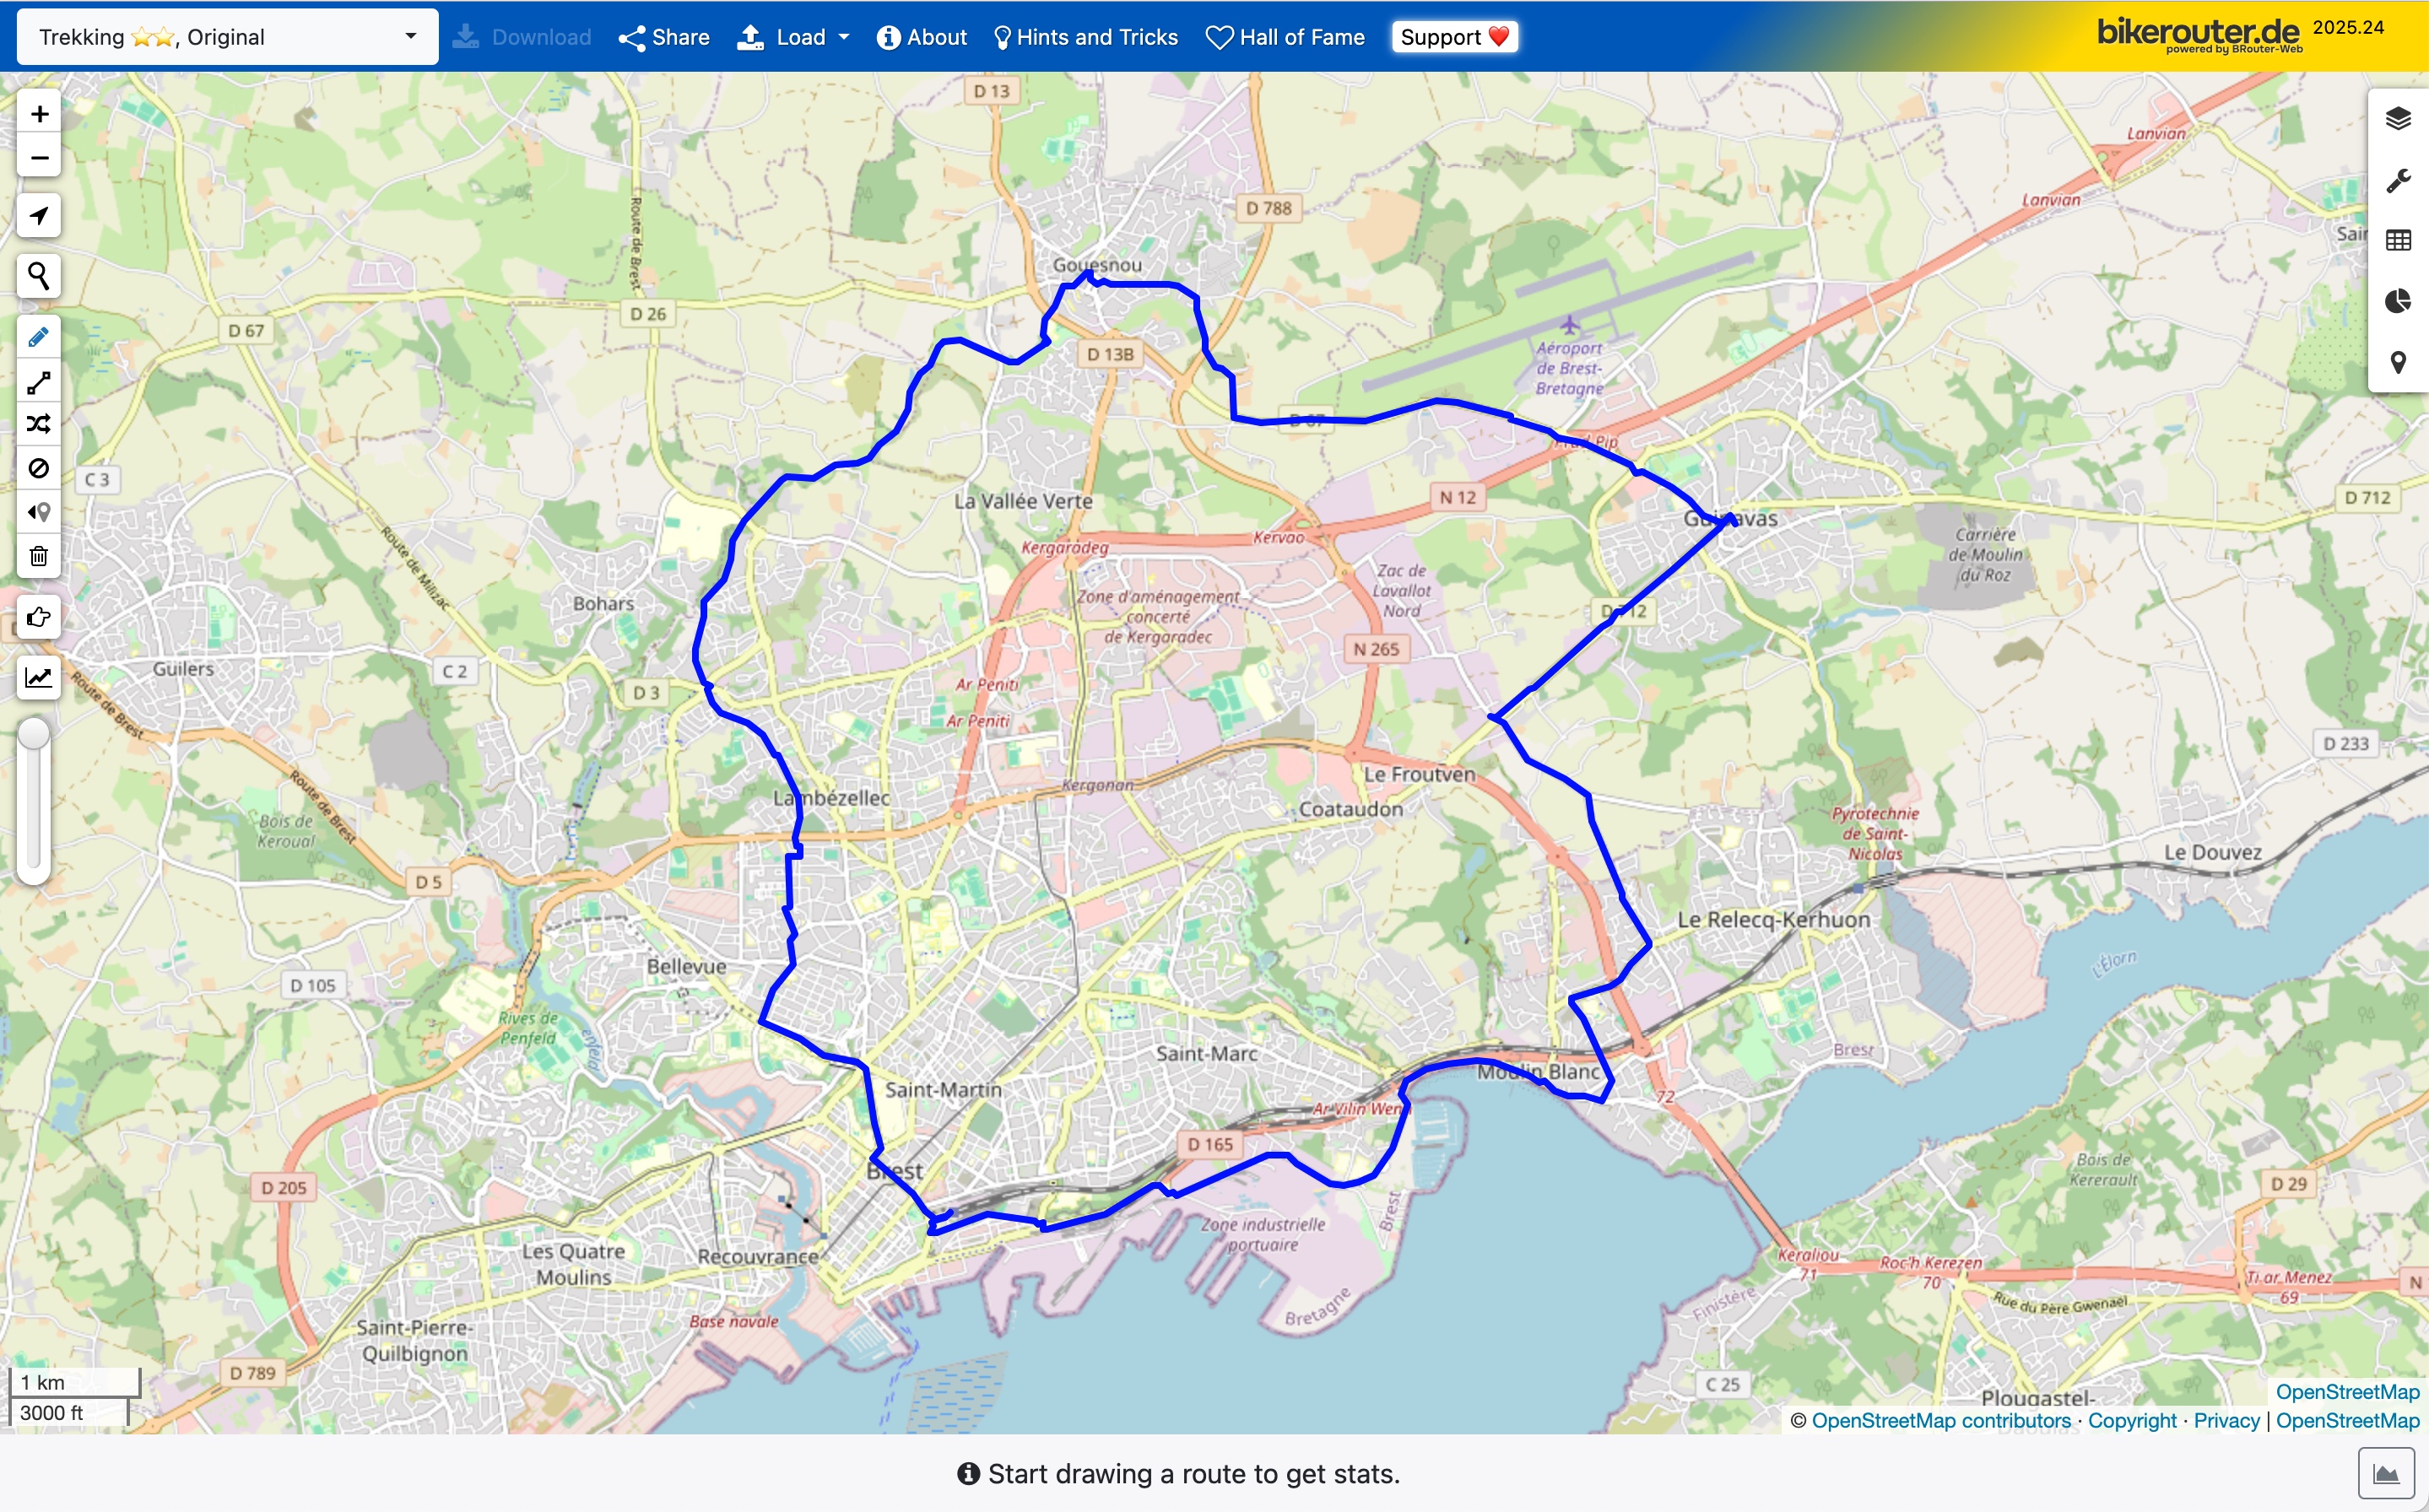Click the airplane icon at Aéroport de Brest-Bretagne

point(1569,325)
